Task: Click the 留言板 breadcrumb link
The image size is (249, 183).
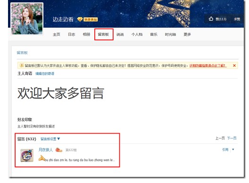Action: [x=22, y=53]
